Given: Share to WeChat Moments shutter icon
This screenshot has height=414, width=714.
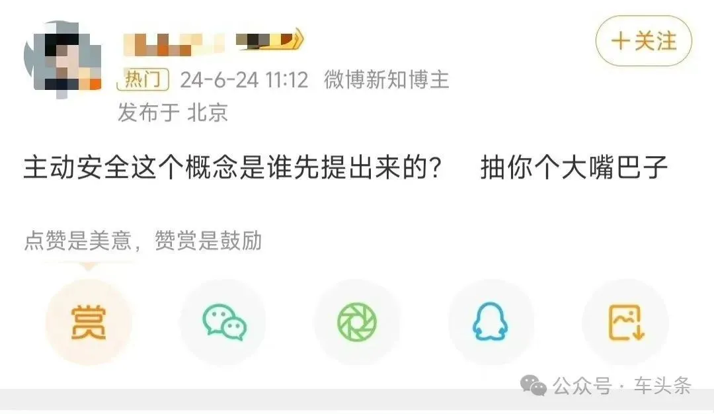Looking at the screenshot, I should 357,323.
